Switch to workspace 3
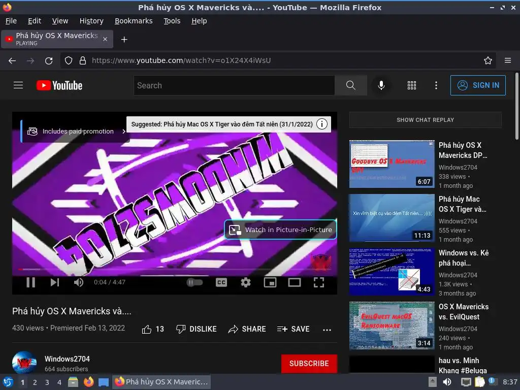The height and width of the screenshot is (390, 520). [x=47, y=382]
